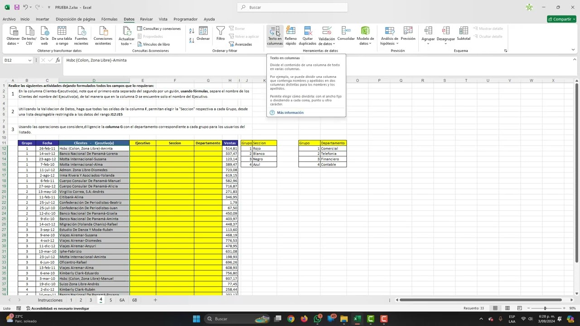
Task: Open Vínculos de libro
Action: (x=154, y=44)
